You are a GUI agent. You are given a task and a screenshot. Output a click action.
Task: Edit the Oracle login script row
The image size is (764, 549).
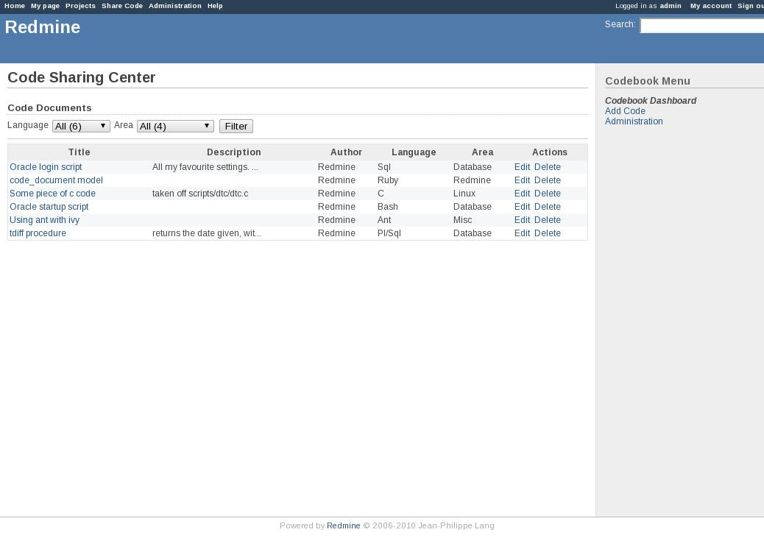(x=522, y=167)
